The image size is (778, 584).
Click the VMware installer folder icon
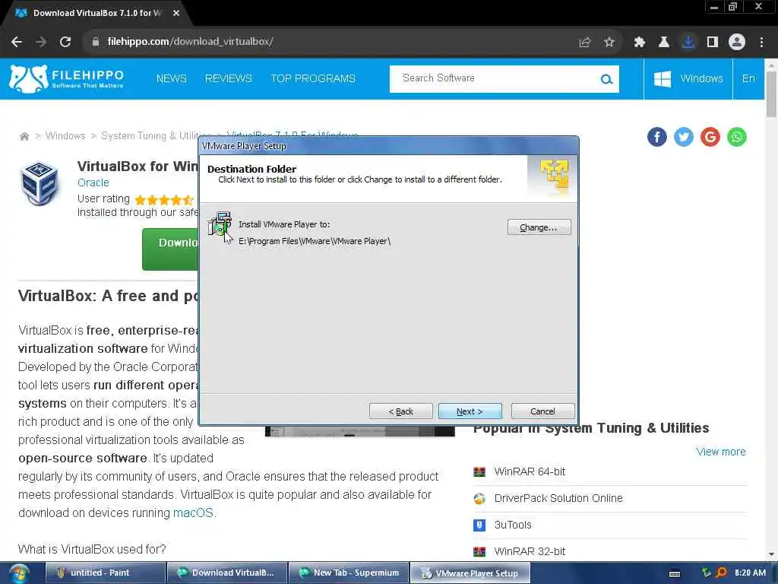(x=220, y=224)
